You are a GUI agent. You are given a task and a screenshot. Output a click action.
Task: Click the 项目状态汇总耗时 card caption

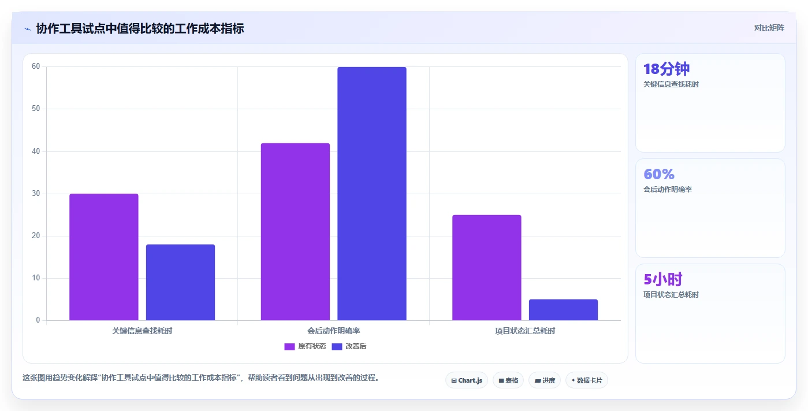tap(671, 295)
